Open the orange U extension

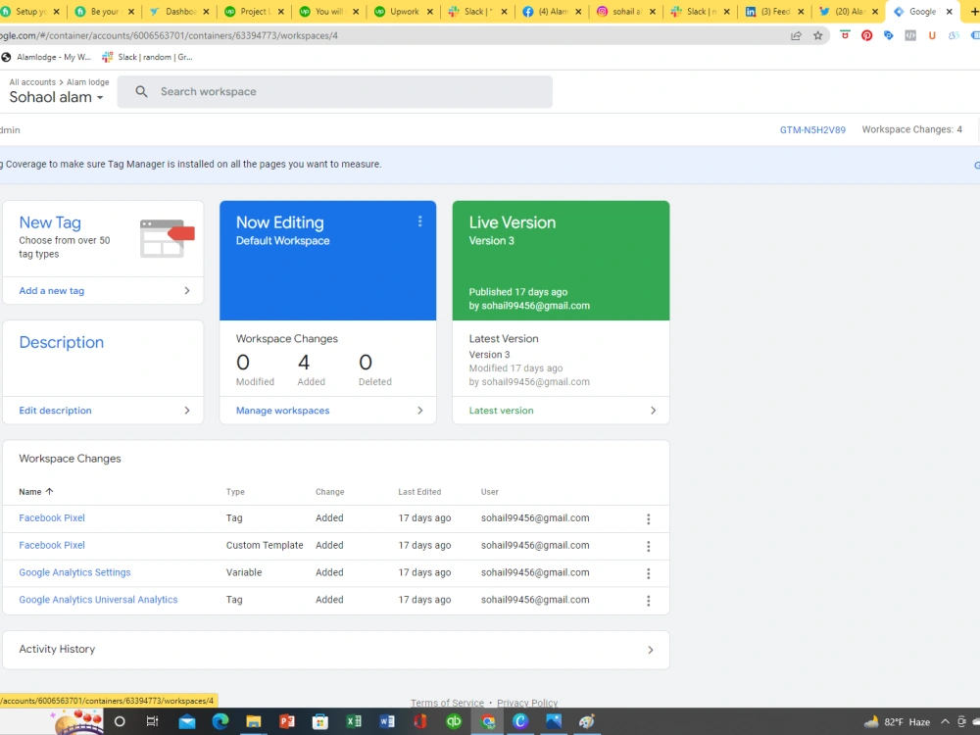tap(932, 35)
